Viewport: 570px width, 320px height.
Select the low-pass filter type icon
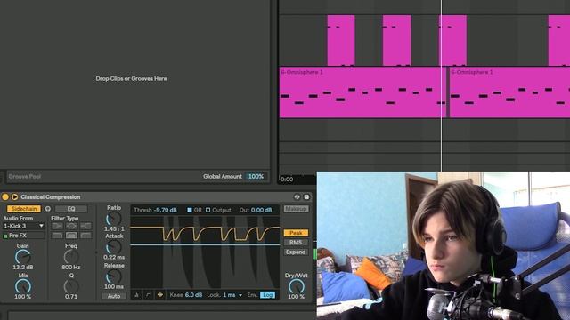[57, 236]
